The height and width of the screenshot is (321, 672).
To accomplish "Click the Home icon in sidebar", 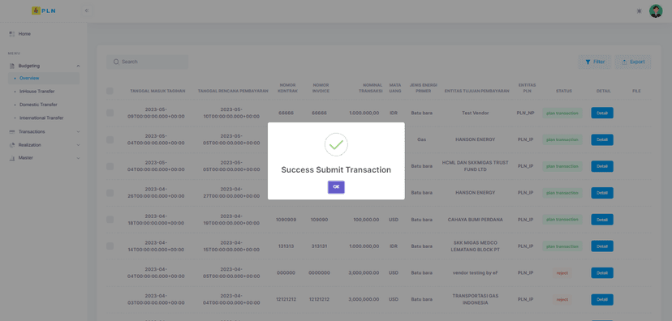I will pyautogui.click(x=12, y=34).
